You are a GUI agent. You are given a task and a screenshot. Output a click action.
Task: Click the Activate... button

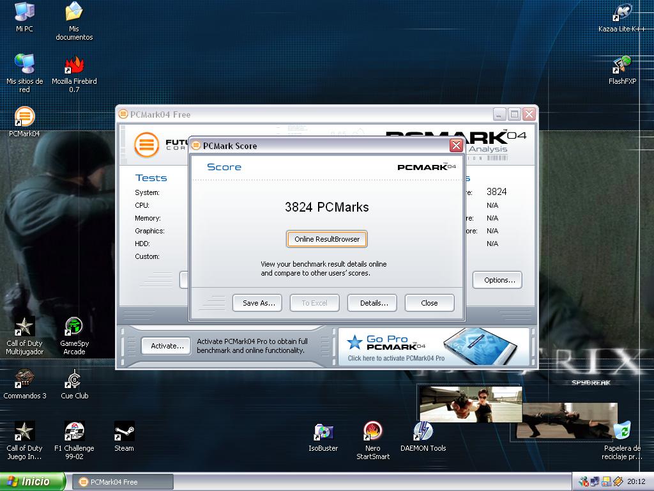(166, 346)
